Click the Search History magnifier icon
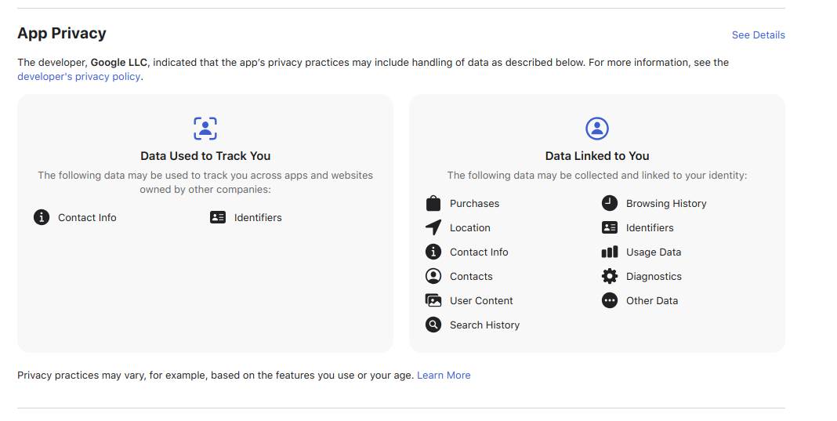Viewport: 837px width, 421px height. [433, 325]
